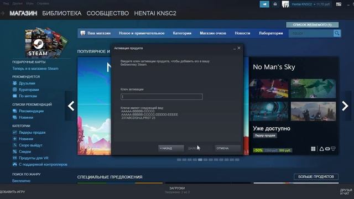Click the Рекомендации list icon
Image resolution: width=354 pixels, height=199 pixels.
click(x=15, y=111)
